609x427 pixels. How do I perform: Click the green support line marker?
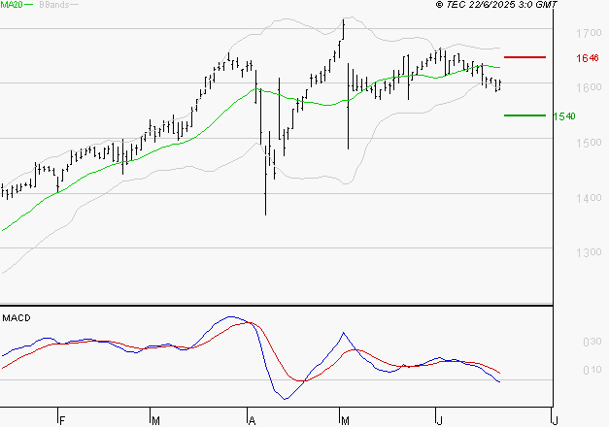pyautogui.click(x=524, y=115)
